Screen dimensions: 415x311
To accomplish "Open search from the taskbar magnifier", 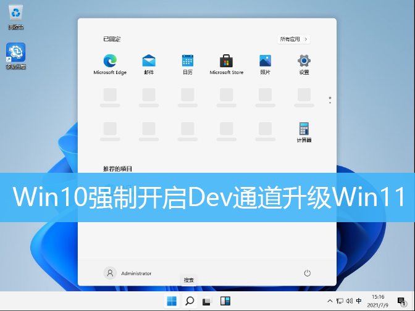I will click(x=190, y=301).
